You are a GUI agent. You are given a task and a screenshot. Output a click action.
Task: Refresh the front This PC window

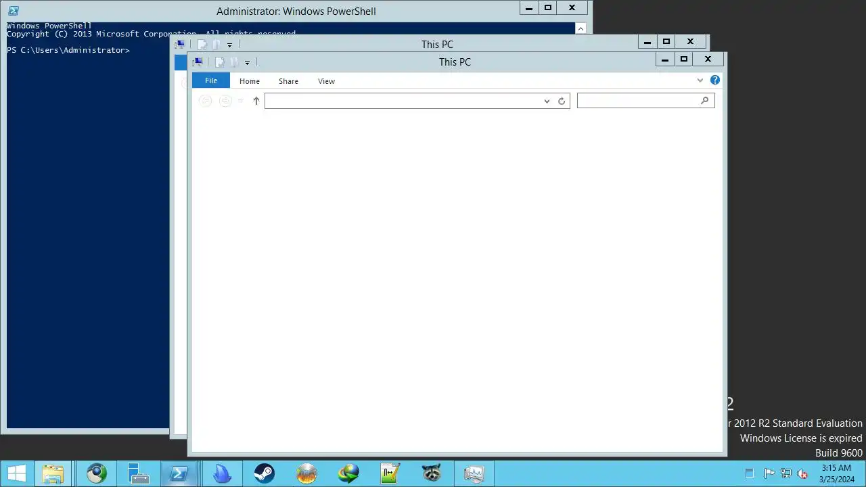[562, 101]
